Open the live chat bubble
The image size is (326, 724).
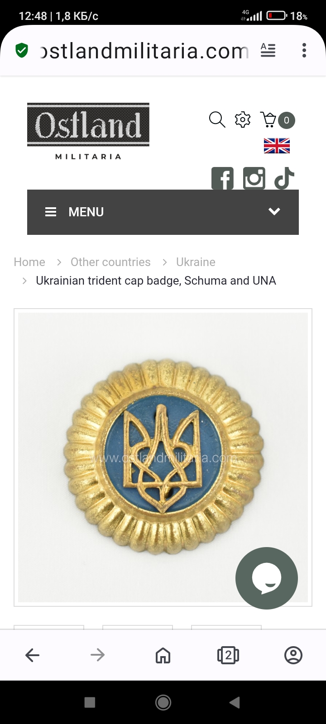[266, 578]
